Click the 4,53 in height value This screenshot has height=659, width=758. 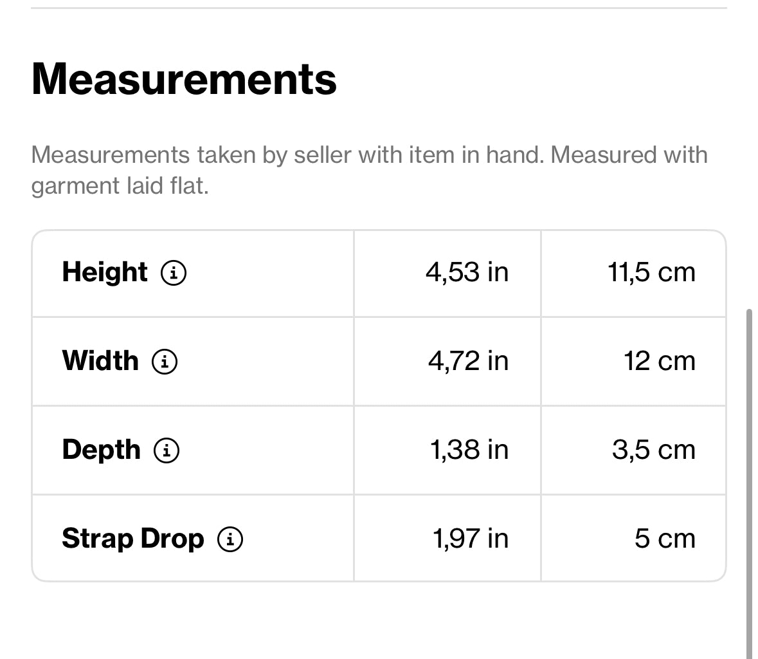[467, 272]
